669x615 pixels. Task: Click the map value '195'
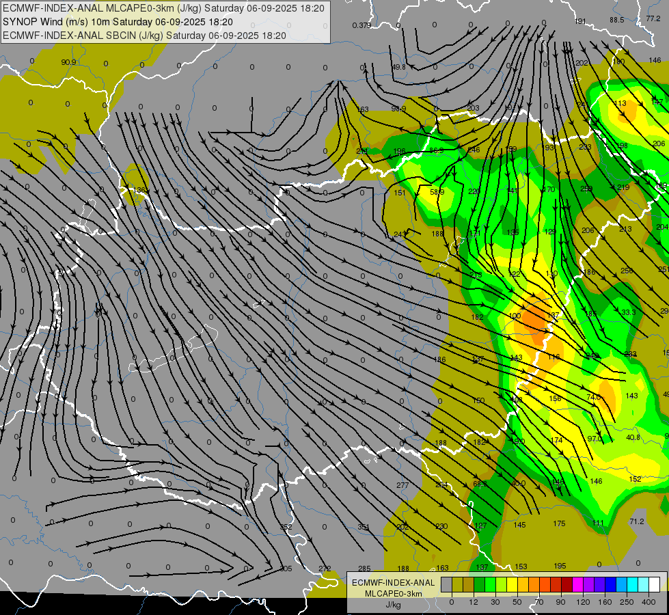pyautogui.click(x=560, y=566)
